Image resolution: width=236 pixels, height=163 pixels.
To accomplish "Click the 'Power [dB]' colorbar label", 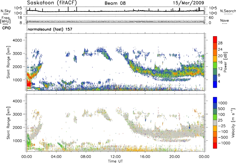I will [225, 62].
